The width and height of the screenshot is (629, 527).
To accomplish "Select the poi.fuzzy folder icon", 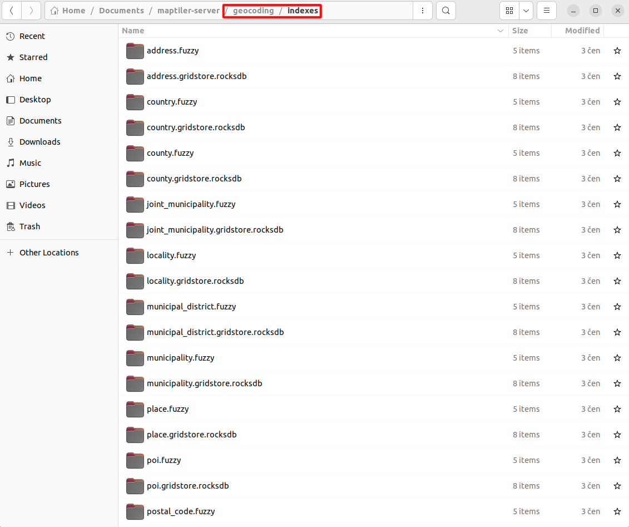I will [x=135, y=460].
